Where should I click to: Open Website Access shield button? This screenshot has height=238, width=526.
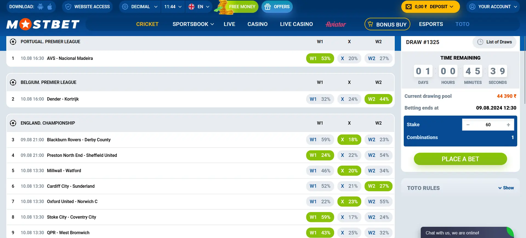tap(88, 7)
